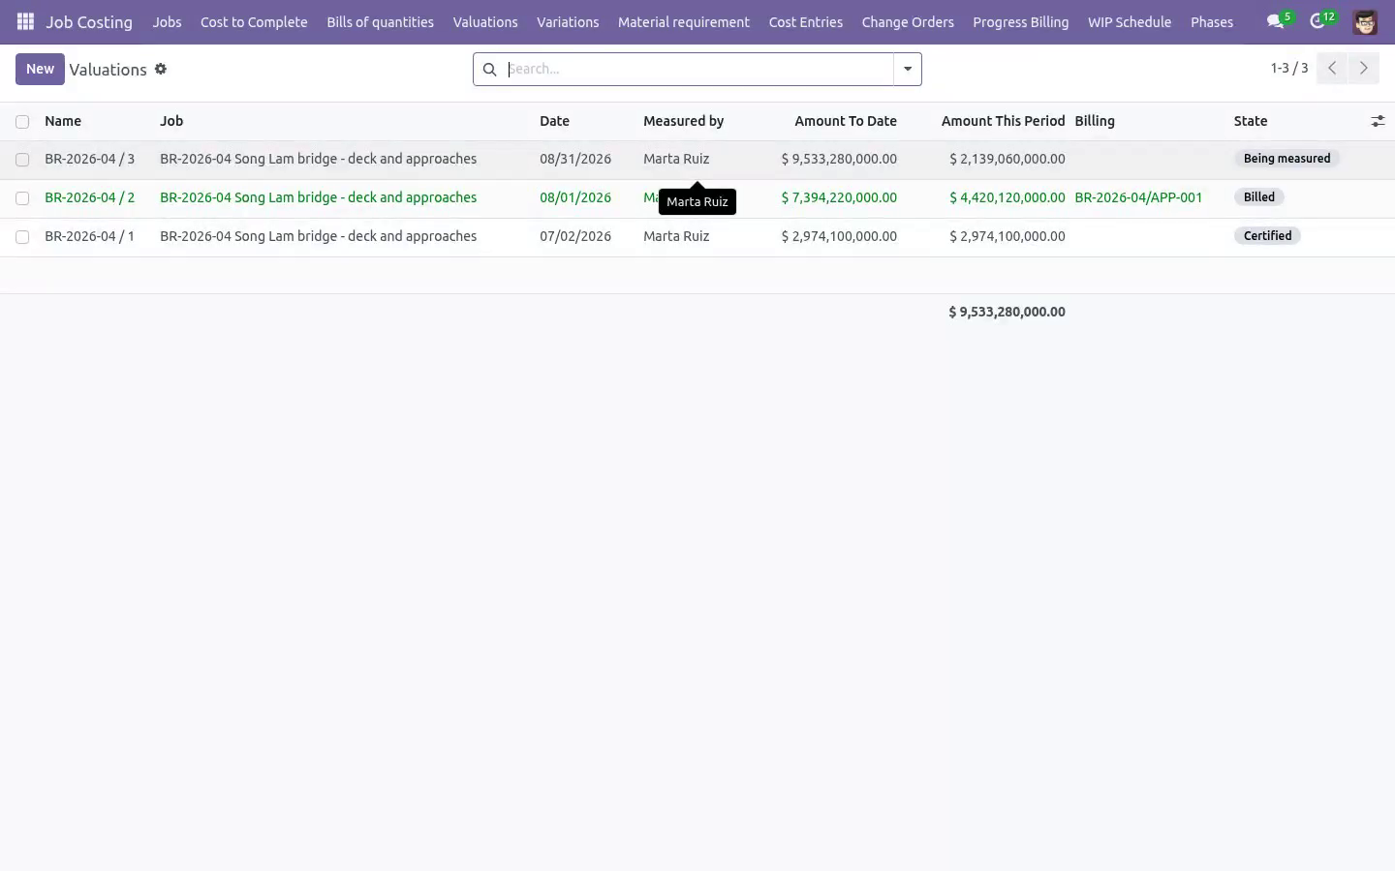
Task: Open Cost to Complete menu
Action: click(254, 21)
